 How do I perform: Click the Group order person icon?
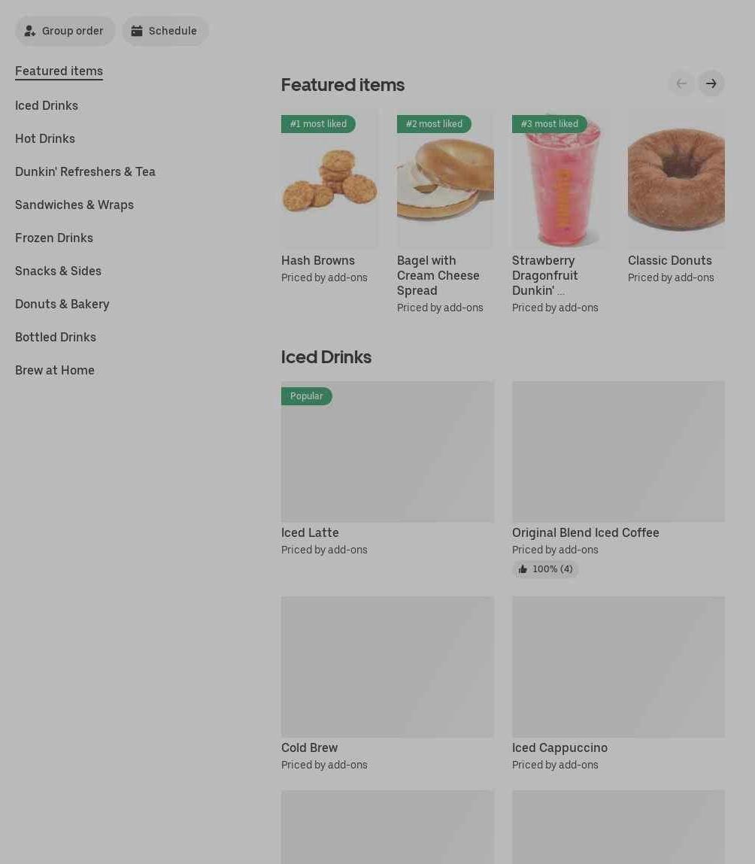[30, 31]
